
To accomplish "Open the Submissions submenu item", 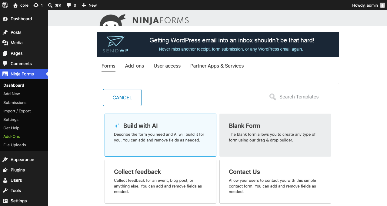I will 15,102.
